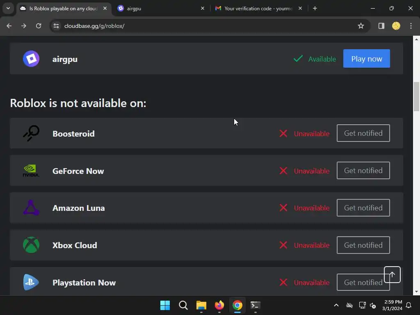Click the Amazon Luna service name
420x315 pixels.
point(78,208)
